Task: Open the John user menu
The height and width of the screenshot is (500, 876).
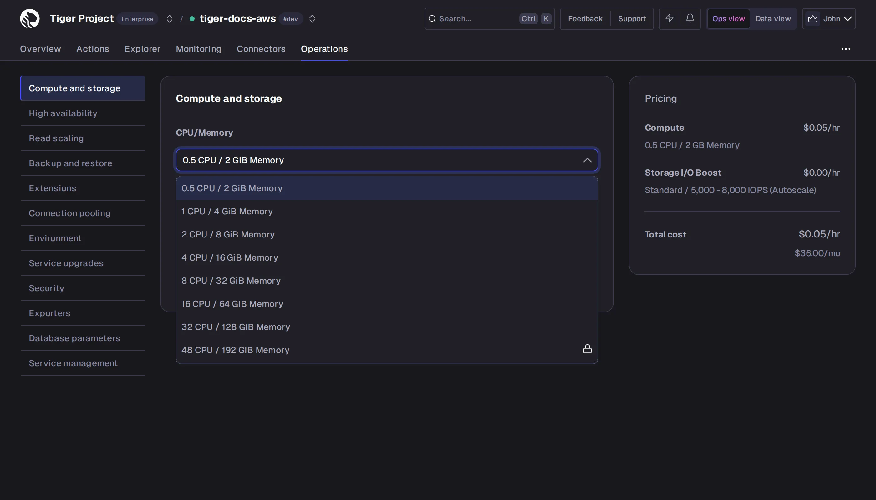Action: point(828,19)
